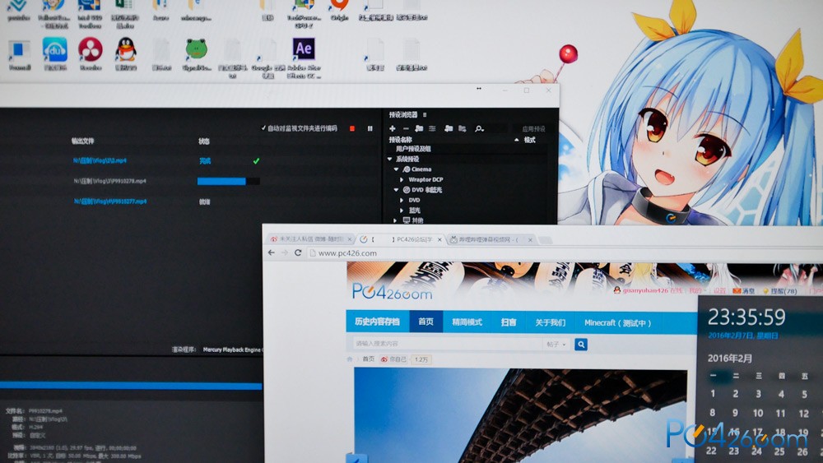
Task: Click the 2016年2月 calendar month header
Action: (729, 359)
